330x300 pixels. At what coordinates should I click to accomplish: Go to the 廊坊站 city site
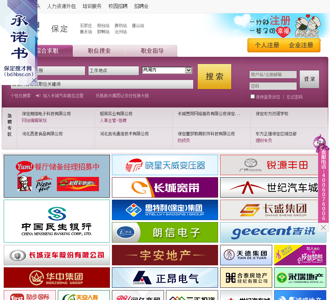120,26
